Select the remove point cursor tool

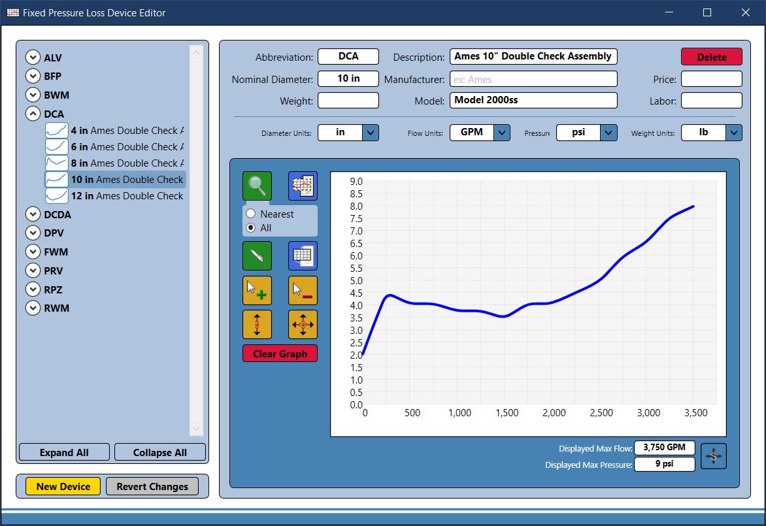click(x=303, y=291)
